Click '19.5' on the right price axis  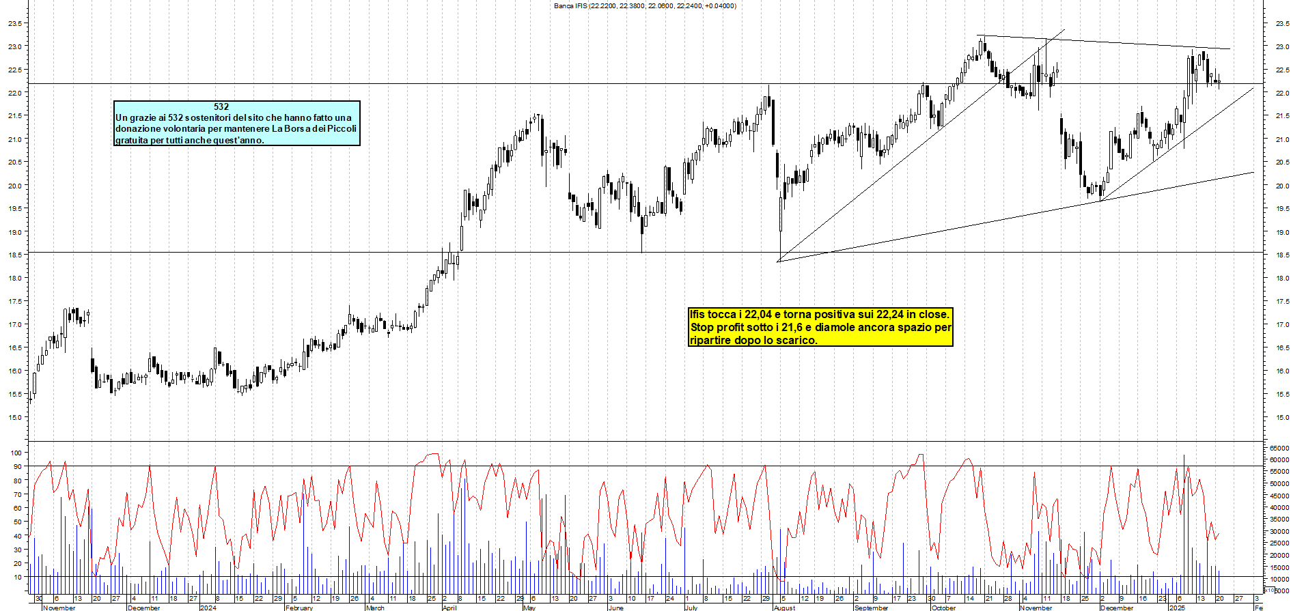(1282, 209)
